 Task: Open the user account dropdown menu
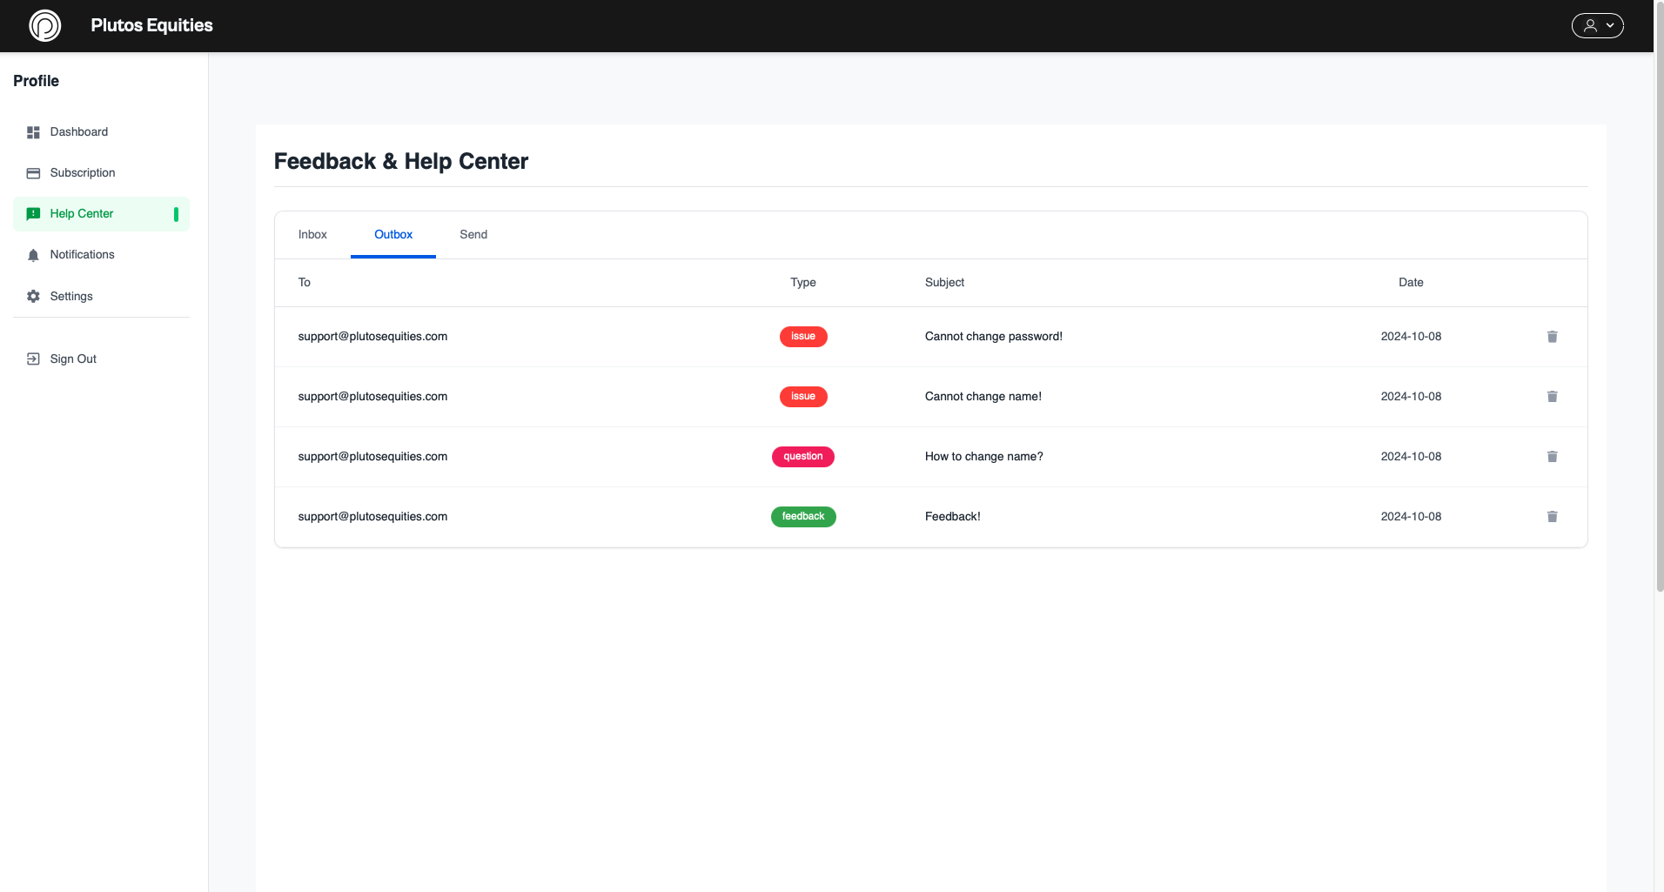click(x=1597, y=26)
